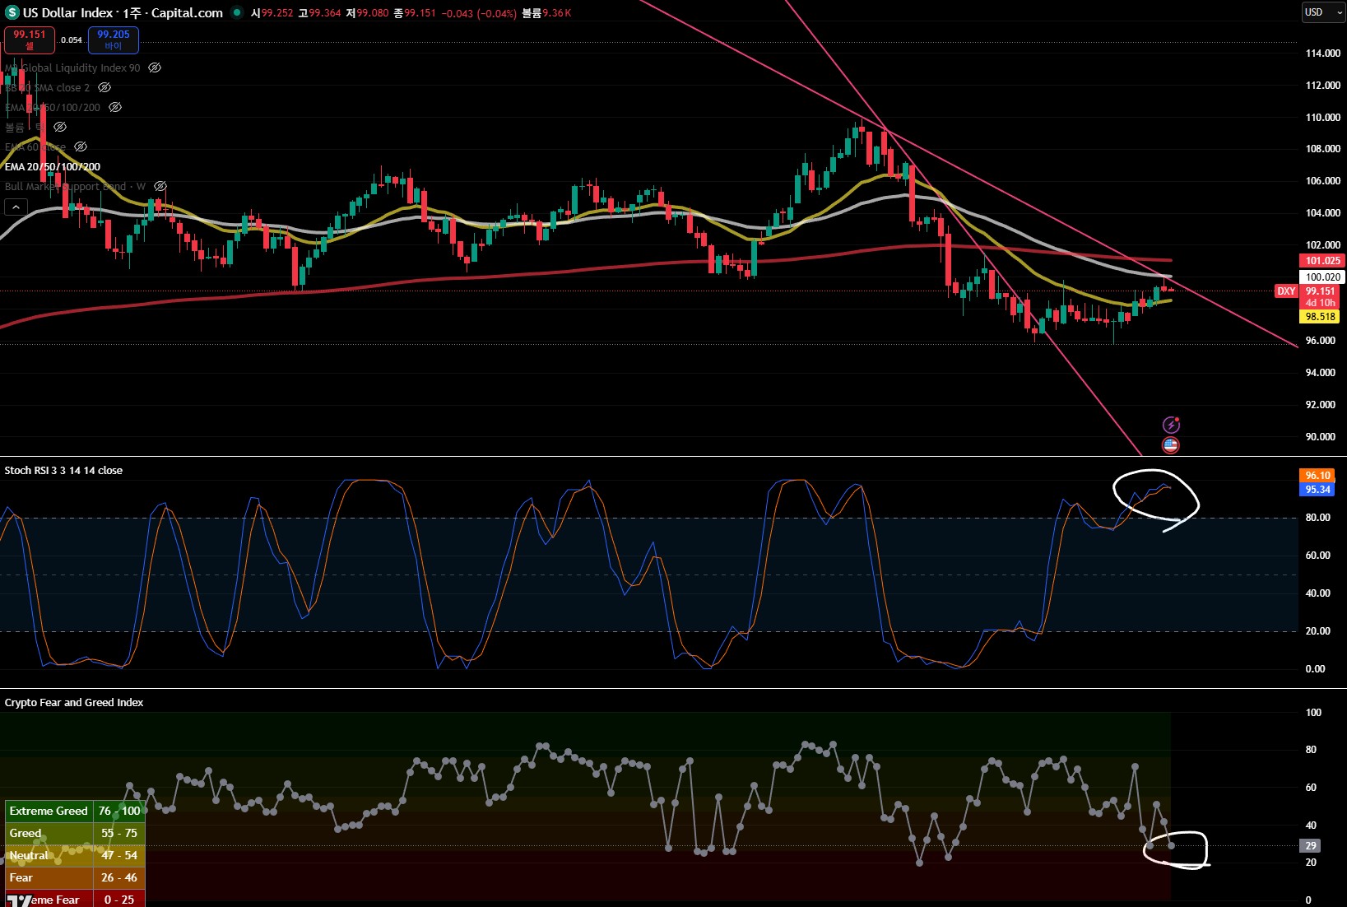
Task: Select the EMA 60 close legend label
Action: 35,147
